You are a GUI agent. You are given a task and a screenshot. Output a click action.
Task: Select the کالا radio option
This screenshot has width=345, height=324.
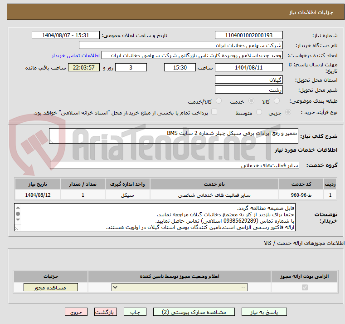(277, 101)
